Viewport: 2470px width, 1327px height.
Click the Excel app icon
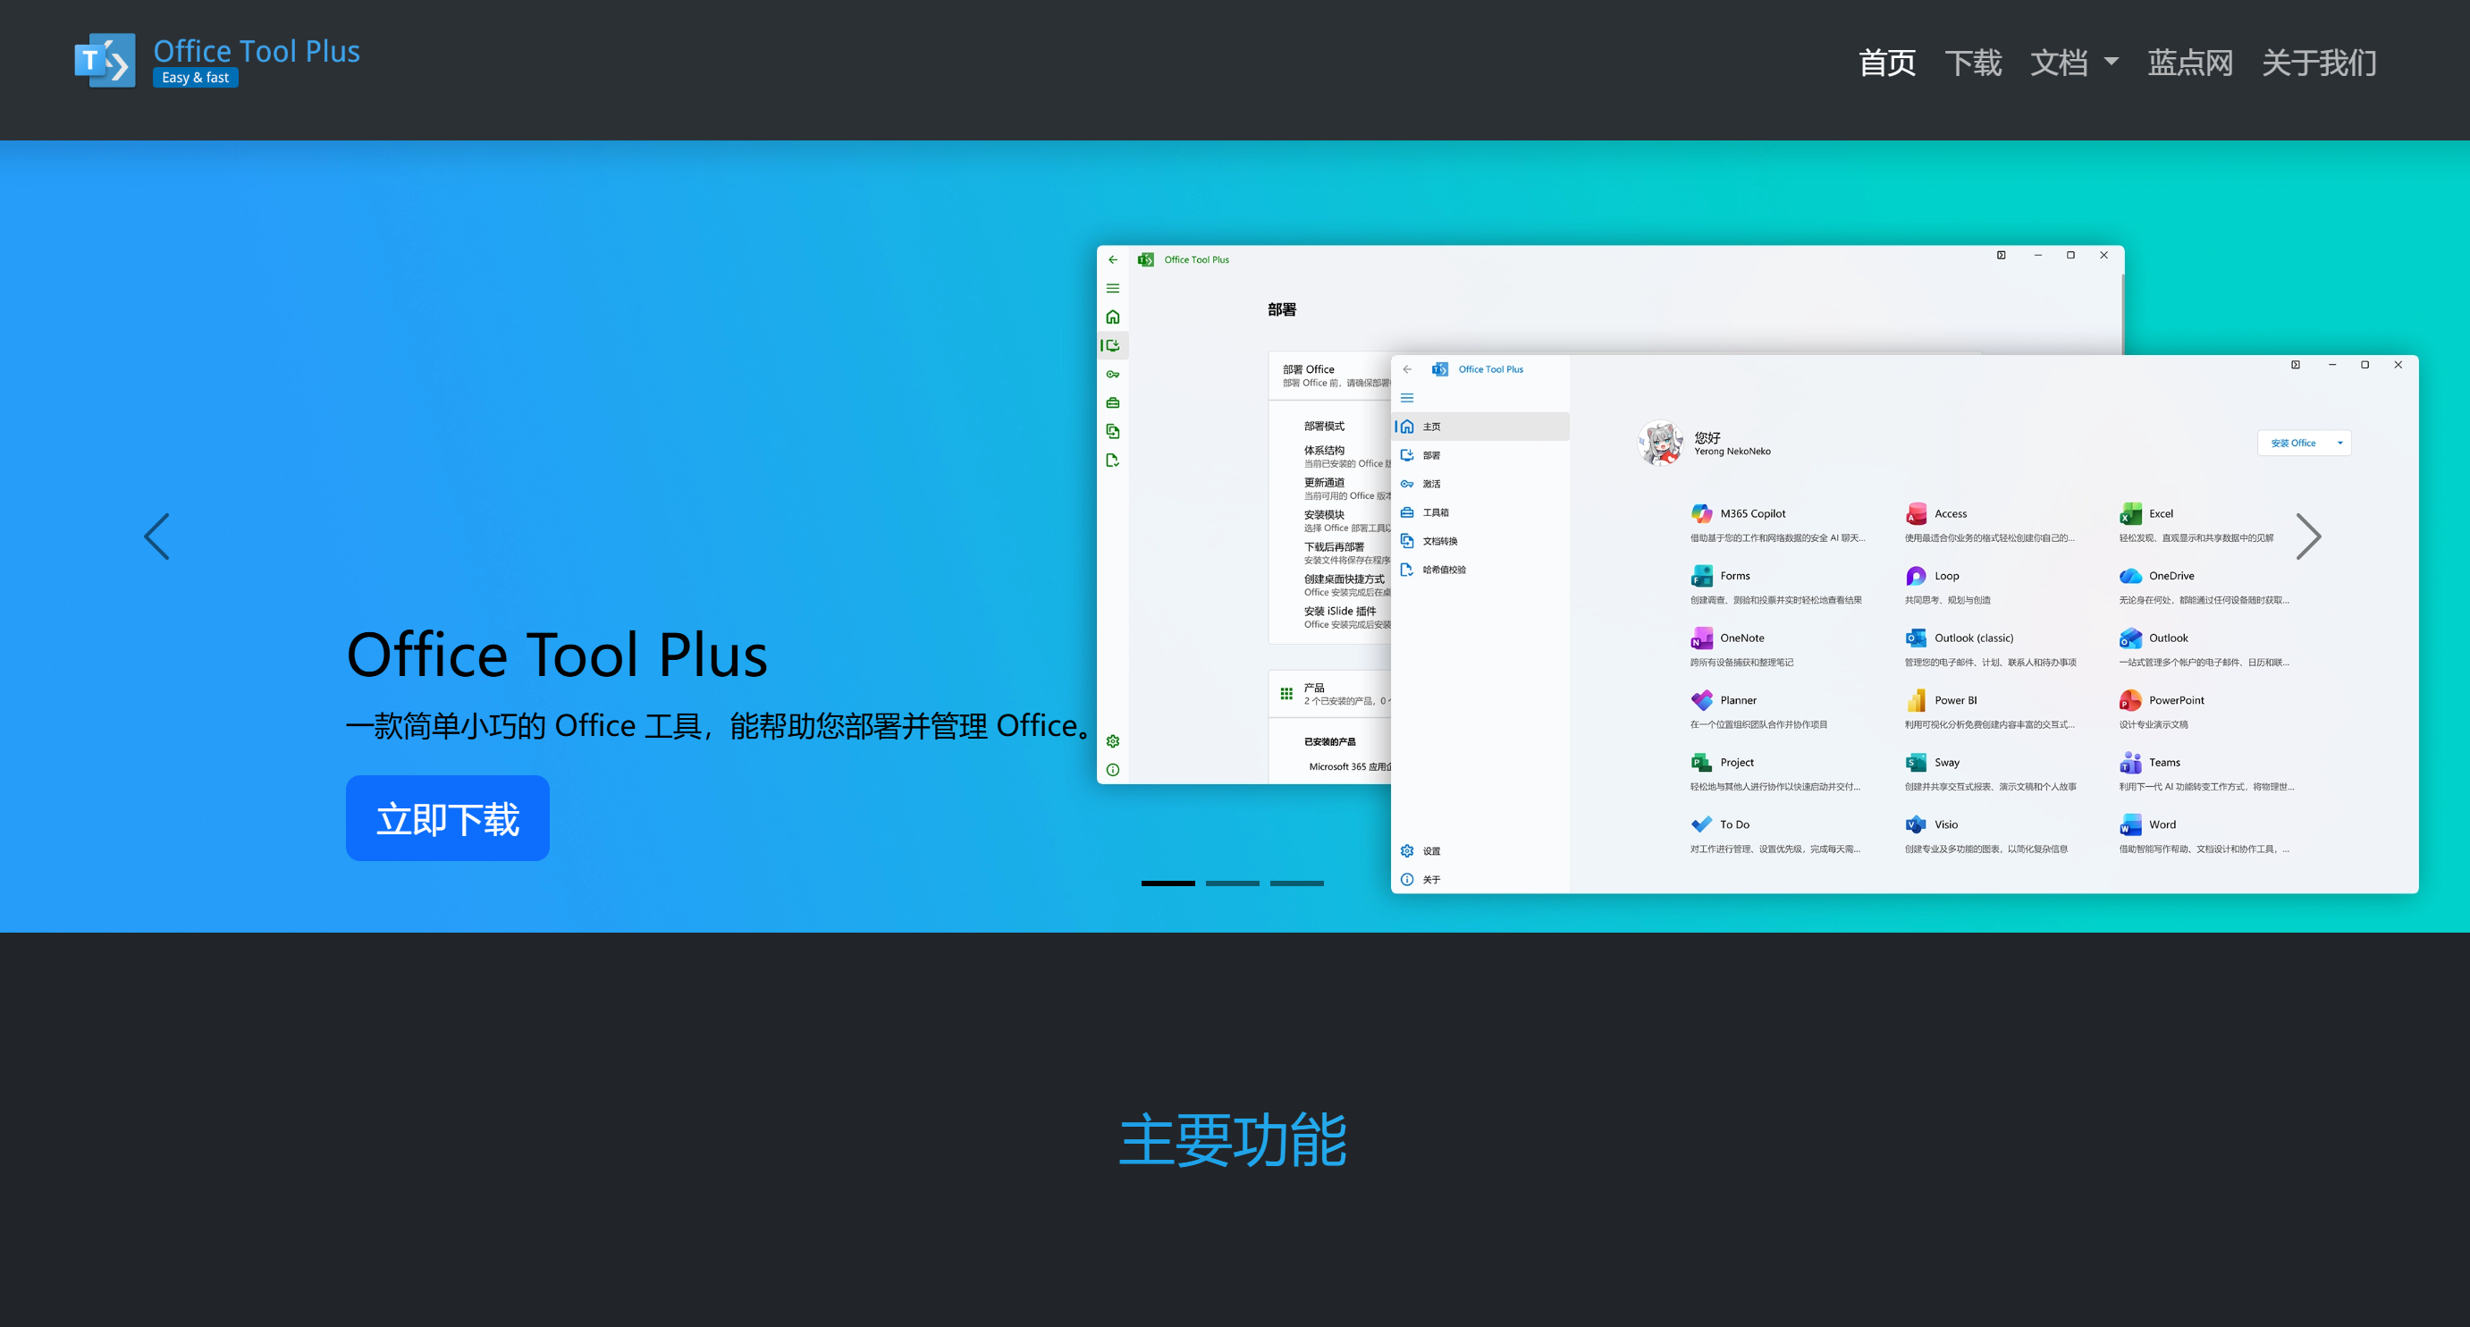2130,514
